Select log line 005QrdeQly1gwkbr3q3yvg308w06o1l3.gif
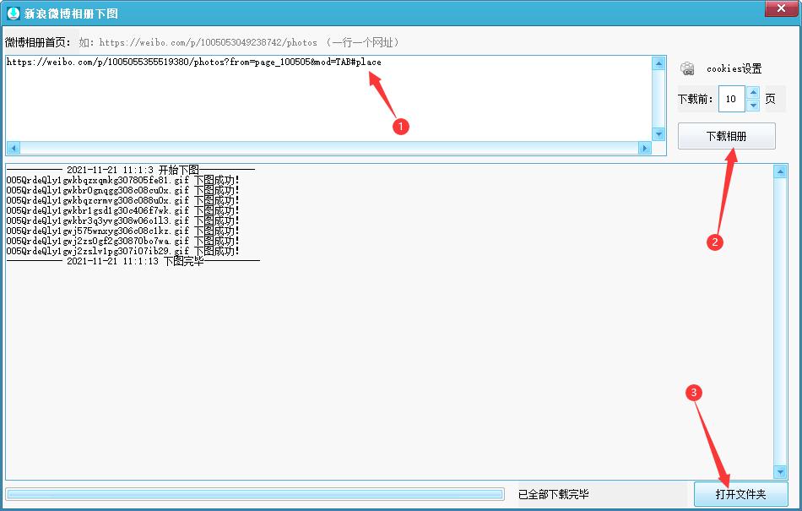802x511 pixels. [122, 221]
